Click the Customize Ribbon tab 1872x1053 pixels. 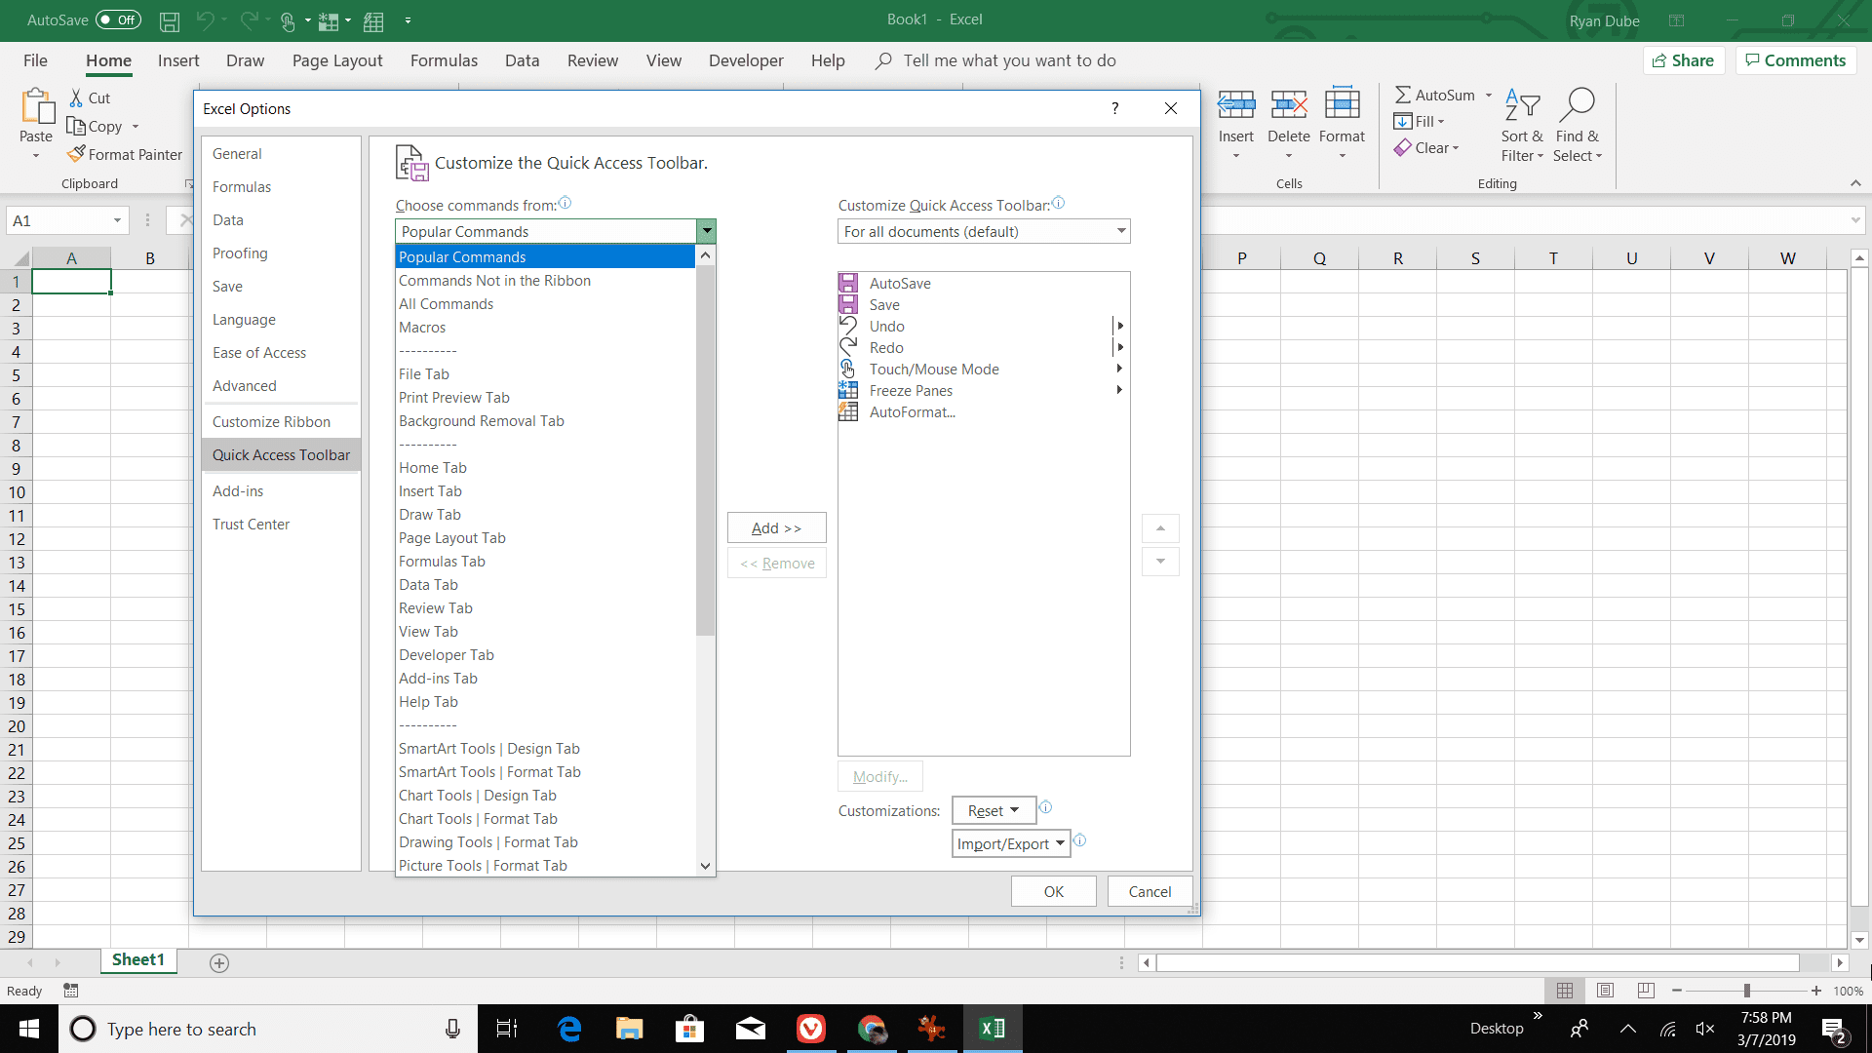[x=271, y=420]
